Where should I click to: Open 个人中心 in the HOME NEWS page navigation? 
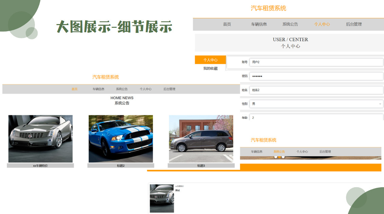click(146, 89)
